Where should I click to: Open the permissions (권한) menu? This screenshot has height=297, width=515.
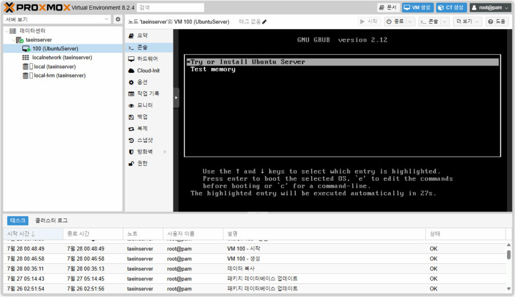149,163
